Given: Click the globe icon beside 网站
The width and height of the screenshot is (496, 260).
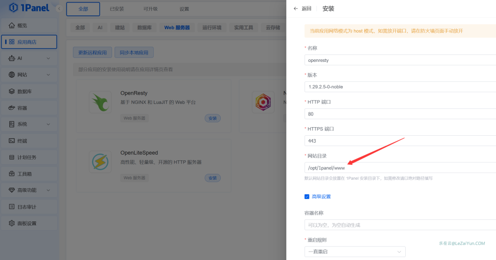Looking at the screenshot, I should 12,75.
